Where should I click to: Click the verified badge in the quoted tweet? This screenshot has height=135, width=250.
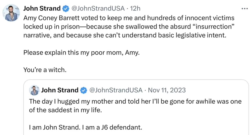(83, 90)
